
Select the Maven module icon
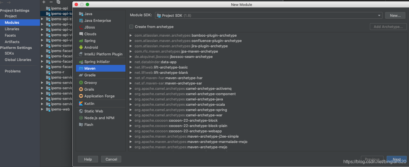(81, 68)
